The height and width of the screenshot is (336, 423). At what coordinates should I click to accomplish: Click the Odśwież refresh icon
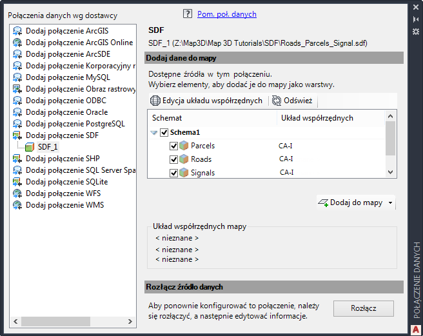[277, 101]
